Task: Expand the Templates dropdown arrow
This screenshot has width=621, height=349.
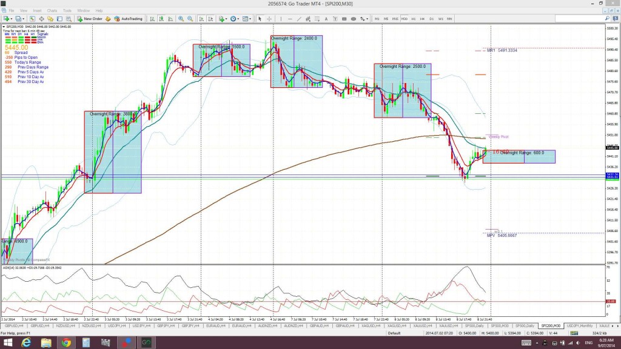Action: [x=250, y=19]
